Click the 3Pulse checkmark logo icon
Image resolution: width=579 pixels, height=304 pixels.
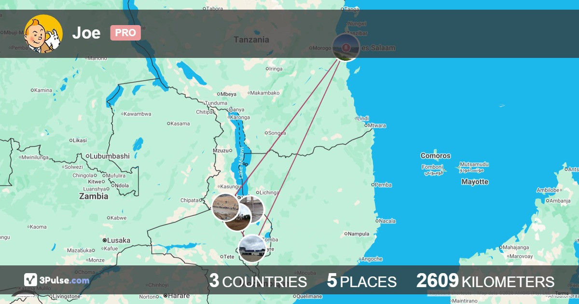pyautogui.click(x=31, y=280)
